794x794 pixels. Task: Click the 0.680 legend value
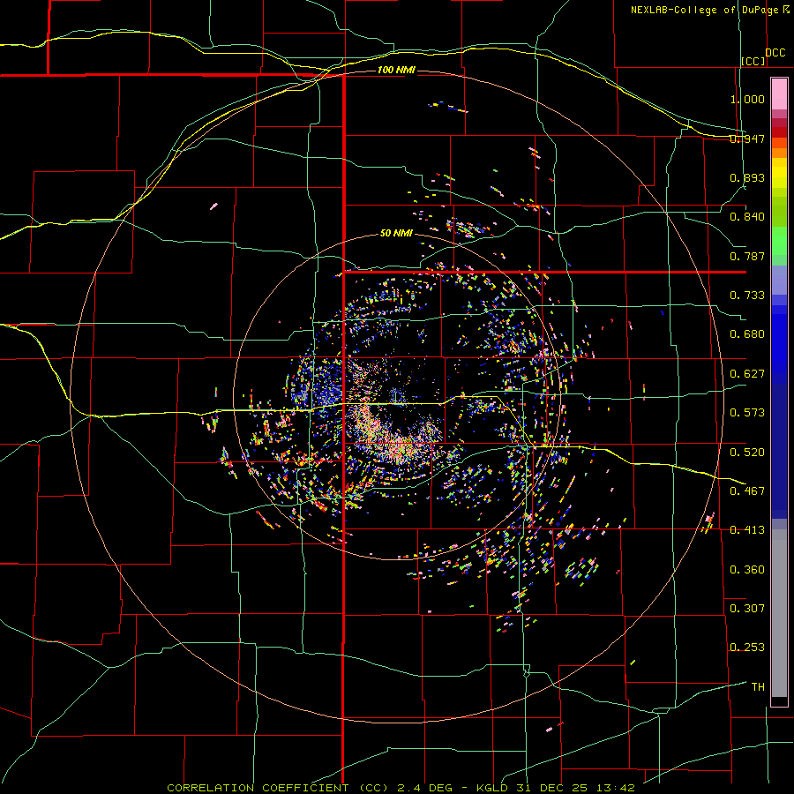click(x=747, y=334)
